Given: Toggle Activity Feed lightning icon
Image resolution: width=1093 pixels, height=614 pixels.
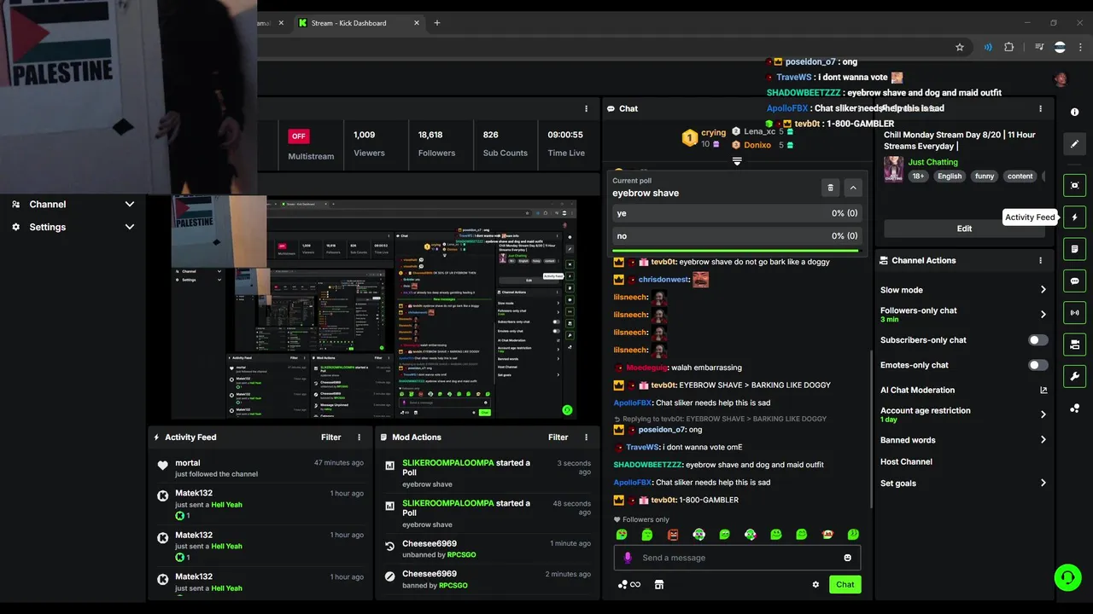Looking at the screenshot, I should click(1074, 217).
